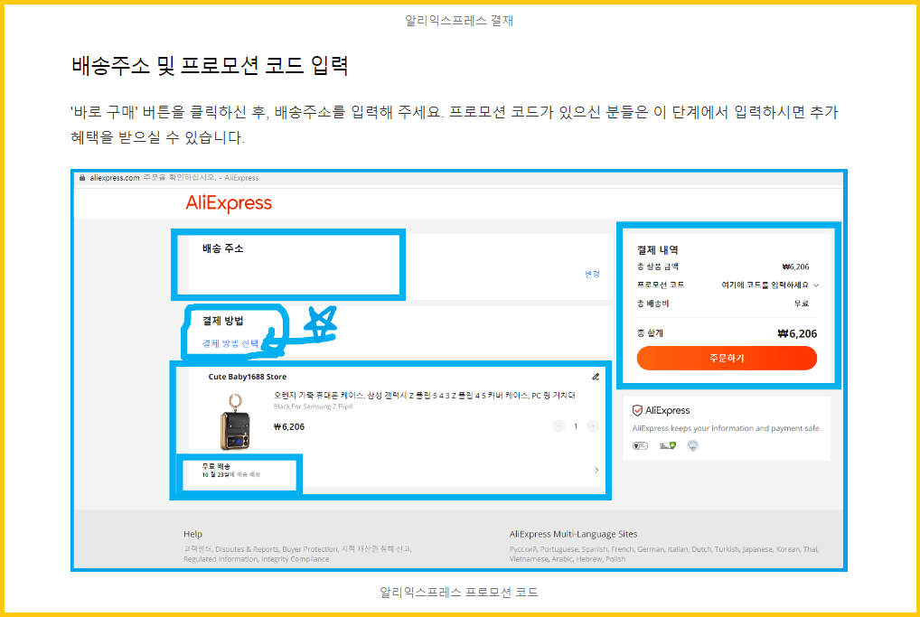Click the 변경 address change link
The image size is (920, 617).
(x=593, y=273)
